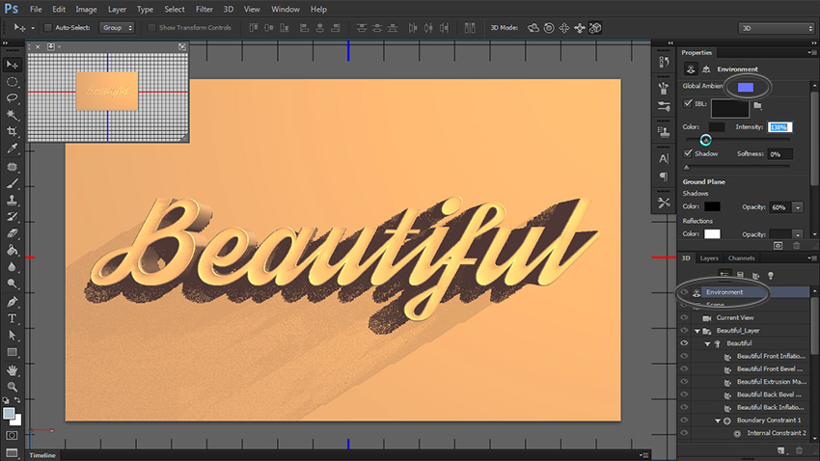Screen dimensions: 820x461
Task: Toggle the Auto-Select checkbox
Action: (x=49, y=28)
